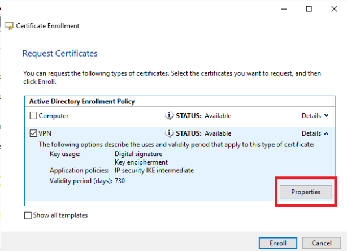Click the 'Key usage:' label
Image resolution: width=347 pixels, height=251 pixels.
(65, 154)
